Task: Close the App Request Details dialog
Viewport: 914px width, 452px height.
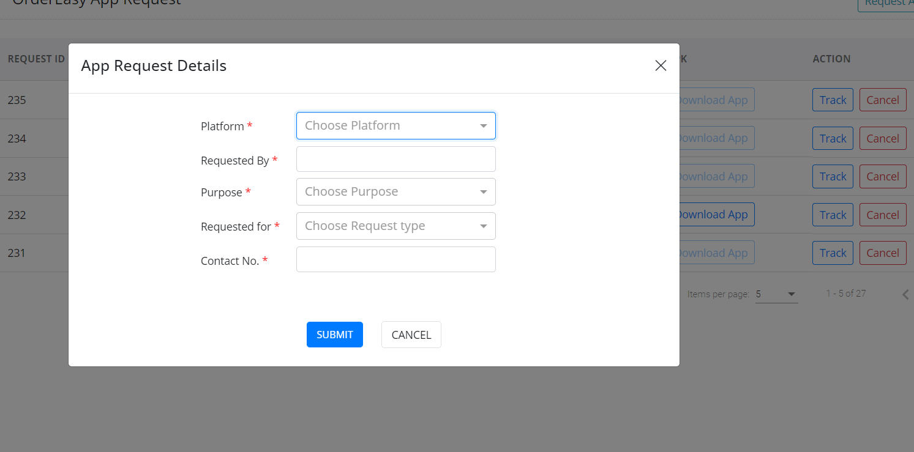Action: tap(661, 66)
